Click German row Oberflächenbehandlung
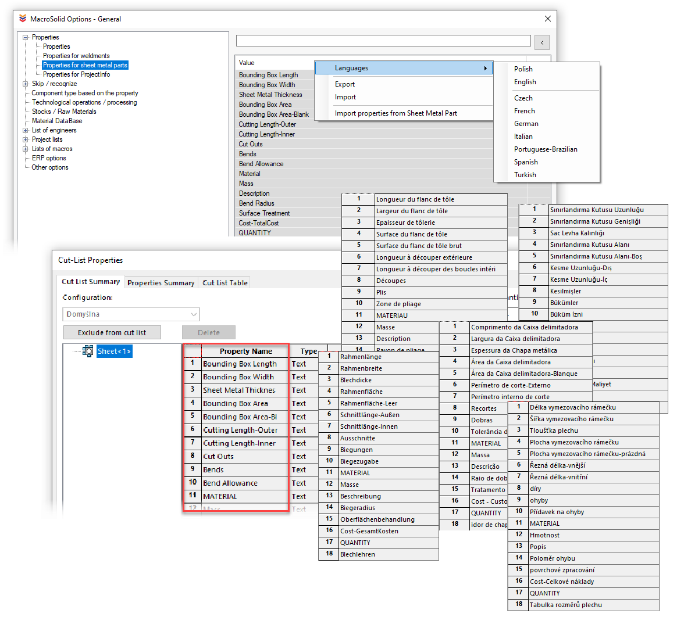The image size is (677, 617). click(389, 519)
